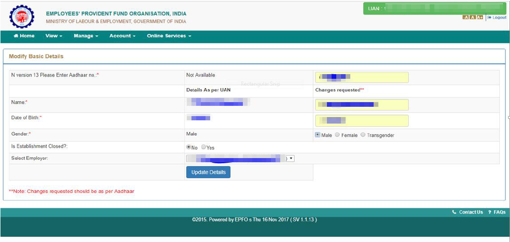This screenshot has height=242, width=510.
Task: Go to Home in navigation bar
Action: [x=24, y=36]
